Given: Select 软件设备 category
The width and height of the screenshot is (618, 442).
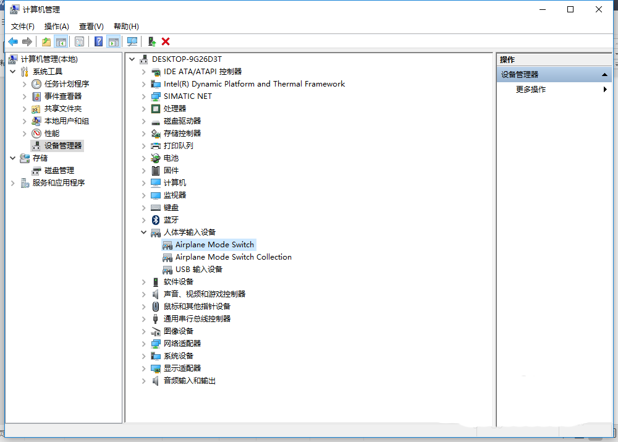Looking at the screenshot, I should click(178, 282).
